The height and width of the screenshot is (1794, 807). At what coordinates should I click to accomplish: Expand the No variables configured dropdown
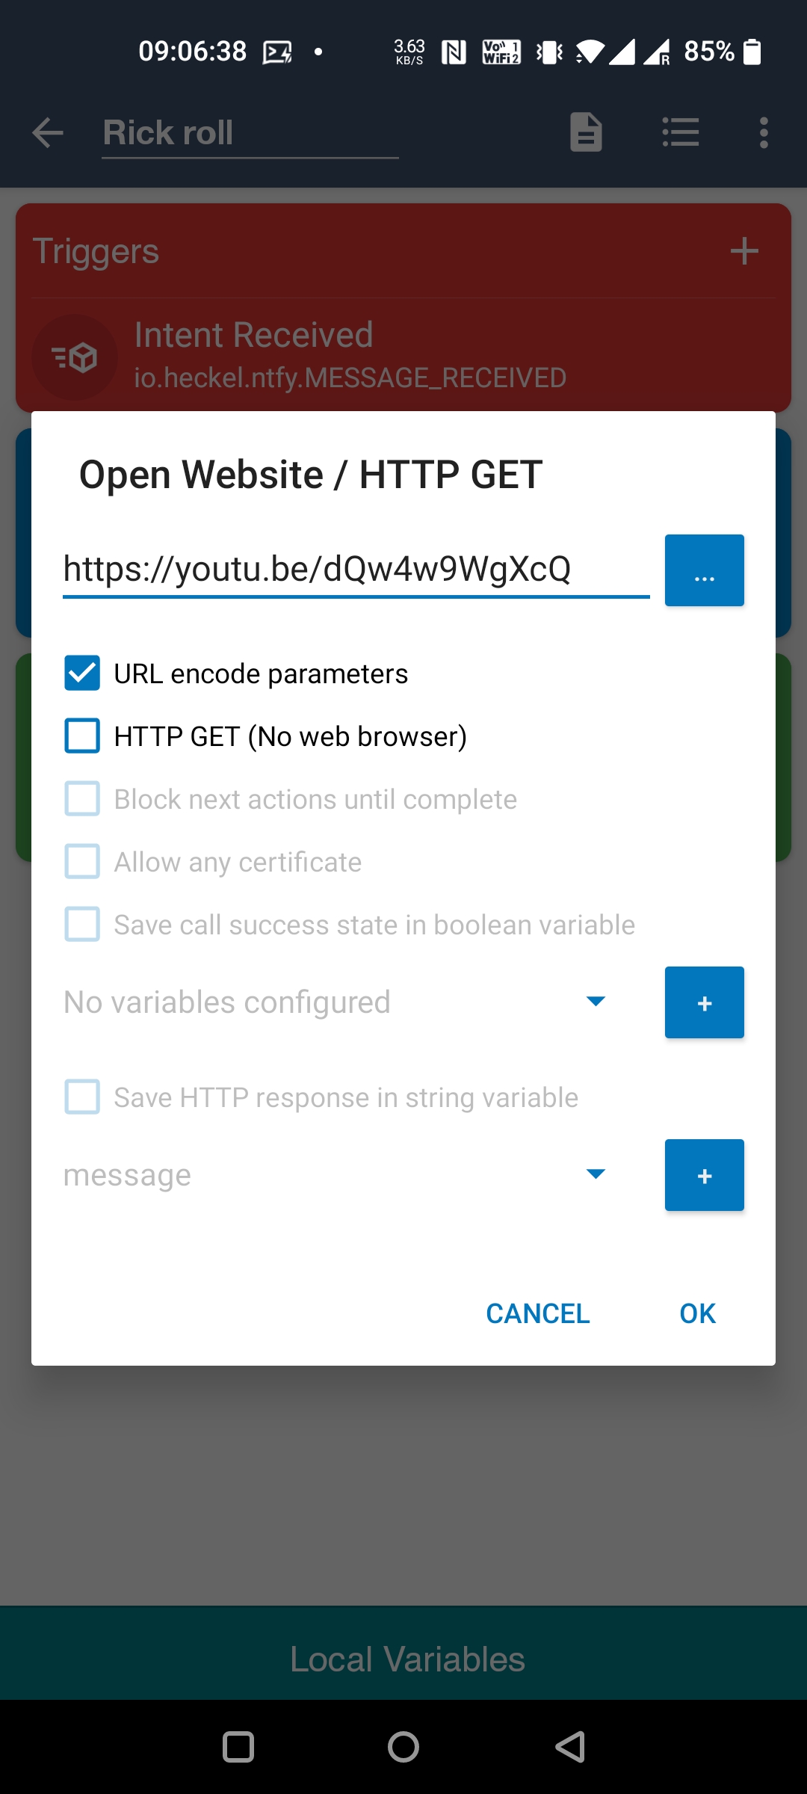[x=595, y=1002]
